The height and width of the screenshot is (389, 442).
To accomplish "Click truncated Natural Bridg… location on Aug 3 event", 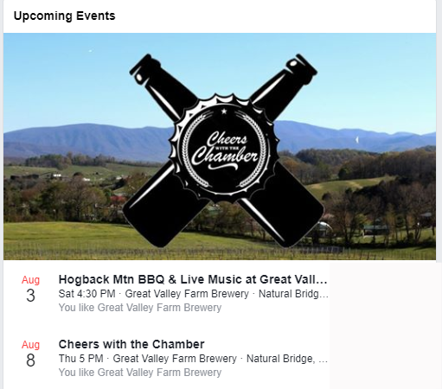I will coord(293,294).
